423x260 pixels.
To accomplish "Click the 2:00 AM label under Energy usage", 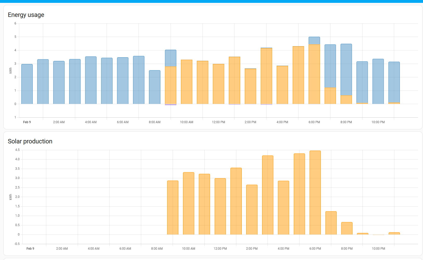I will pos(58,122).
